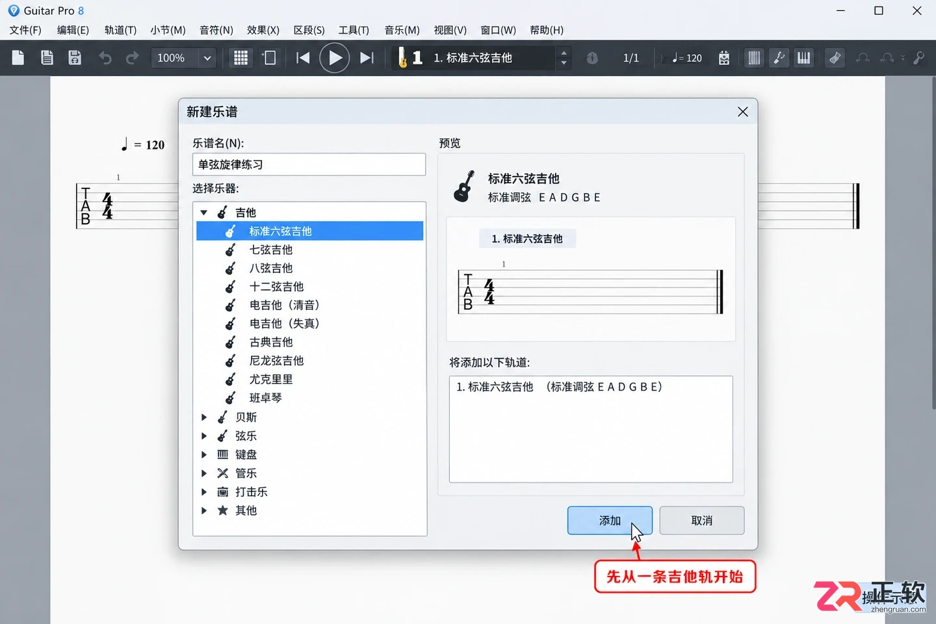This screenshot has width=936, height=624.
Task: Click the wrench settings icon in toolbar
Action: point(918,58)
